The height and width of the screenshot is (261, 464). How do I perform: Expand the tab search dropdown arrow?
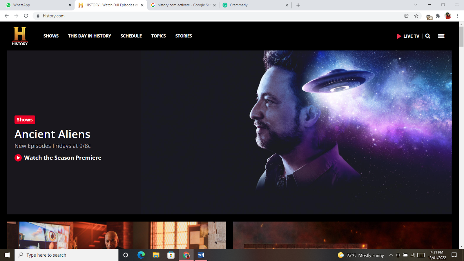tap(416, 5)
